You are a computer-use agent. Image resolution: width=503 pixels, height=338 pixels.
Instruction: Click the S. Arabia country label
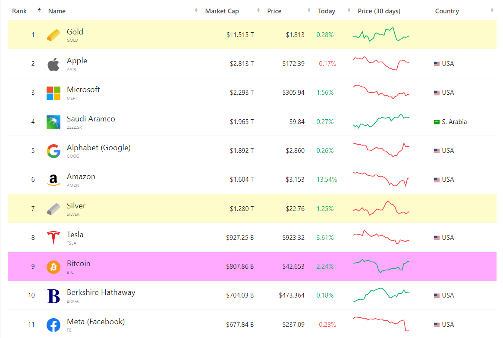click(x=454, y=122)
